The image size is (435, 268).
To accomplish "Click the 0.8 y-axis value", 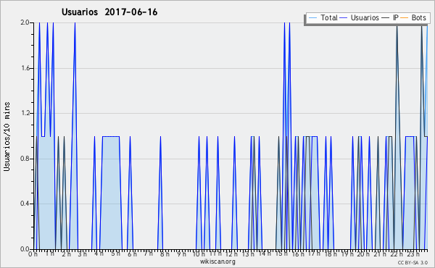I will [25, 159].
